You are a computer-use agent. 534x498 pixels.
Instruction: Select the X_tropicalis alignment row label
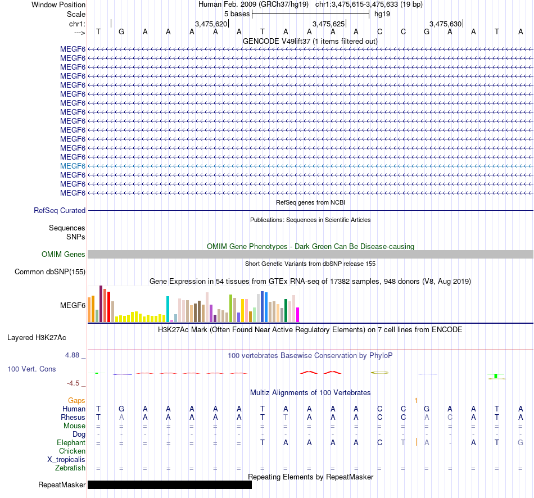66,460
